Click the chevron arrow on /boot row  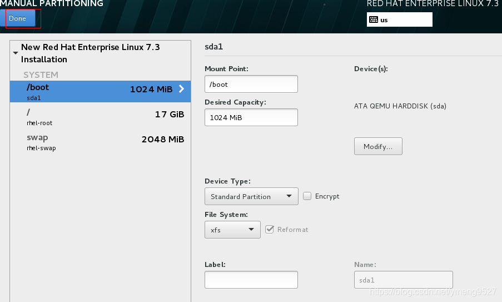(x=182, y=89)
